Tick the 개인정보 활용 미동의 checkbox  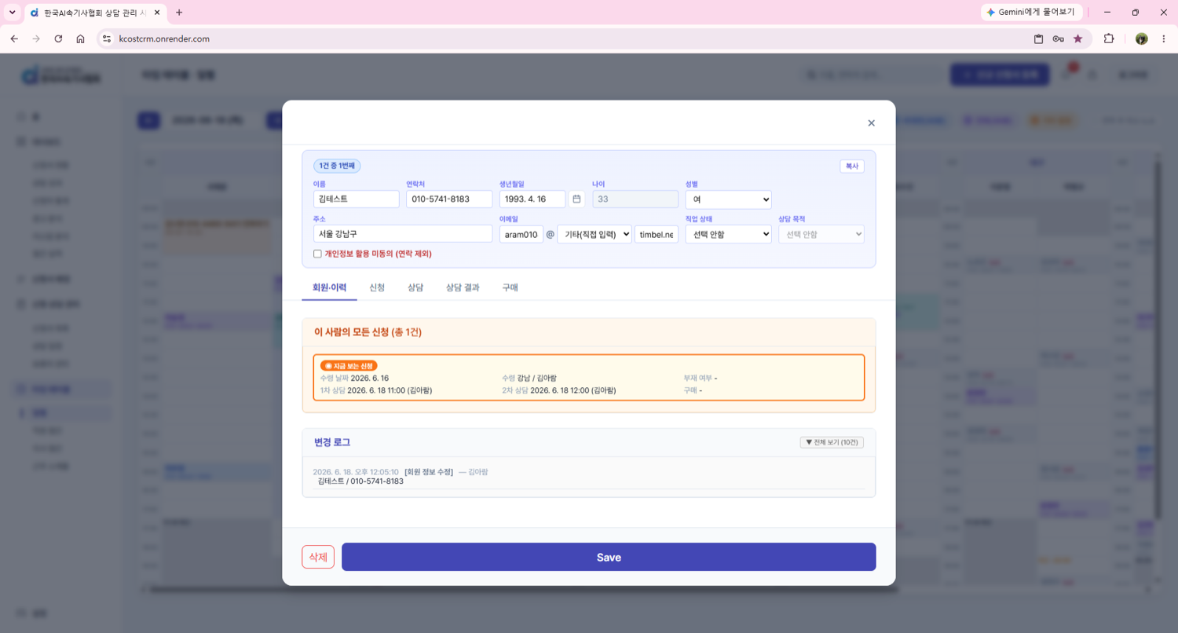317,254
